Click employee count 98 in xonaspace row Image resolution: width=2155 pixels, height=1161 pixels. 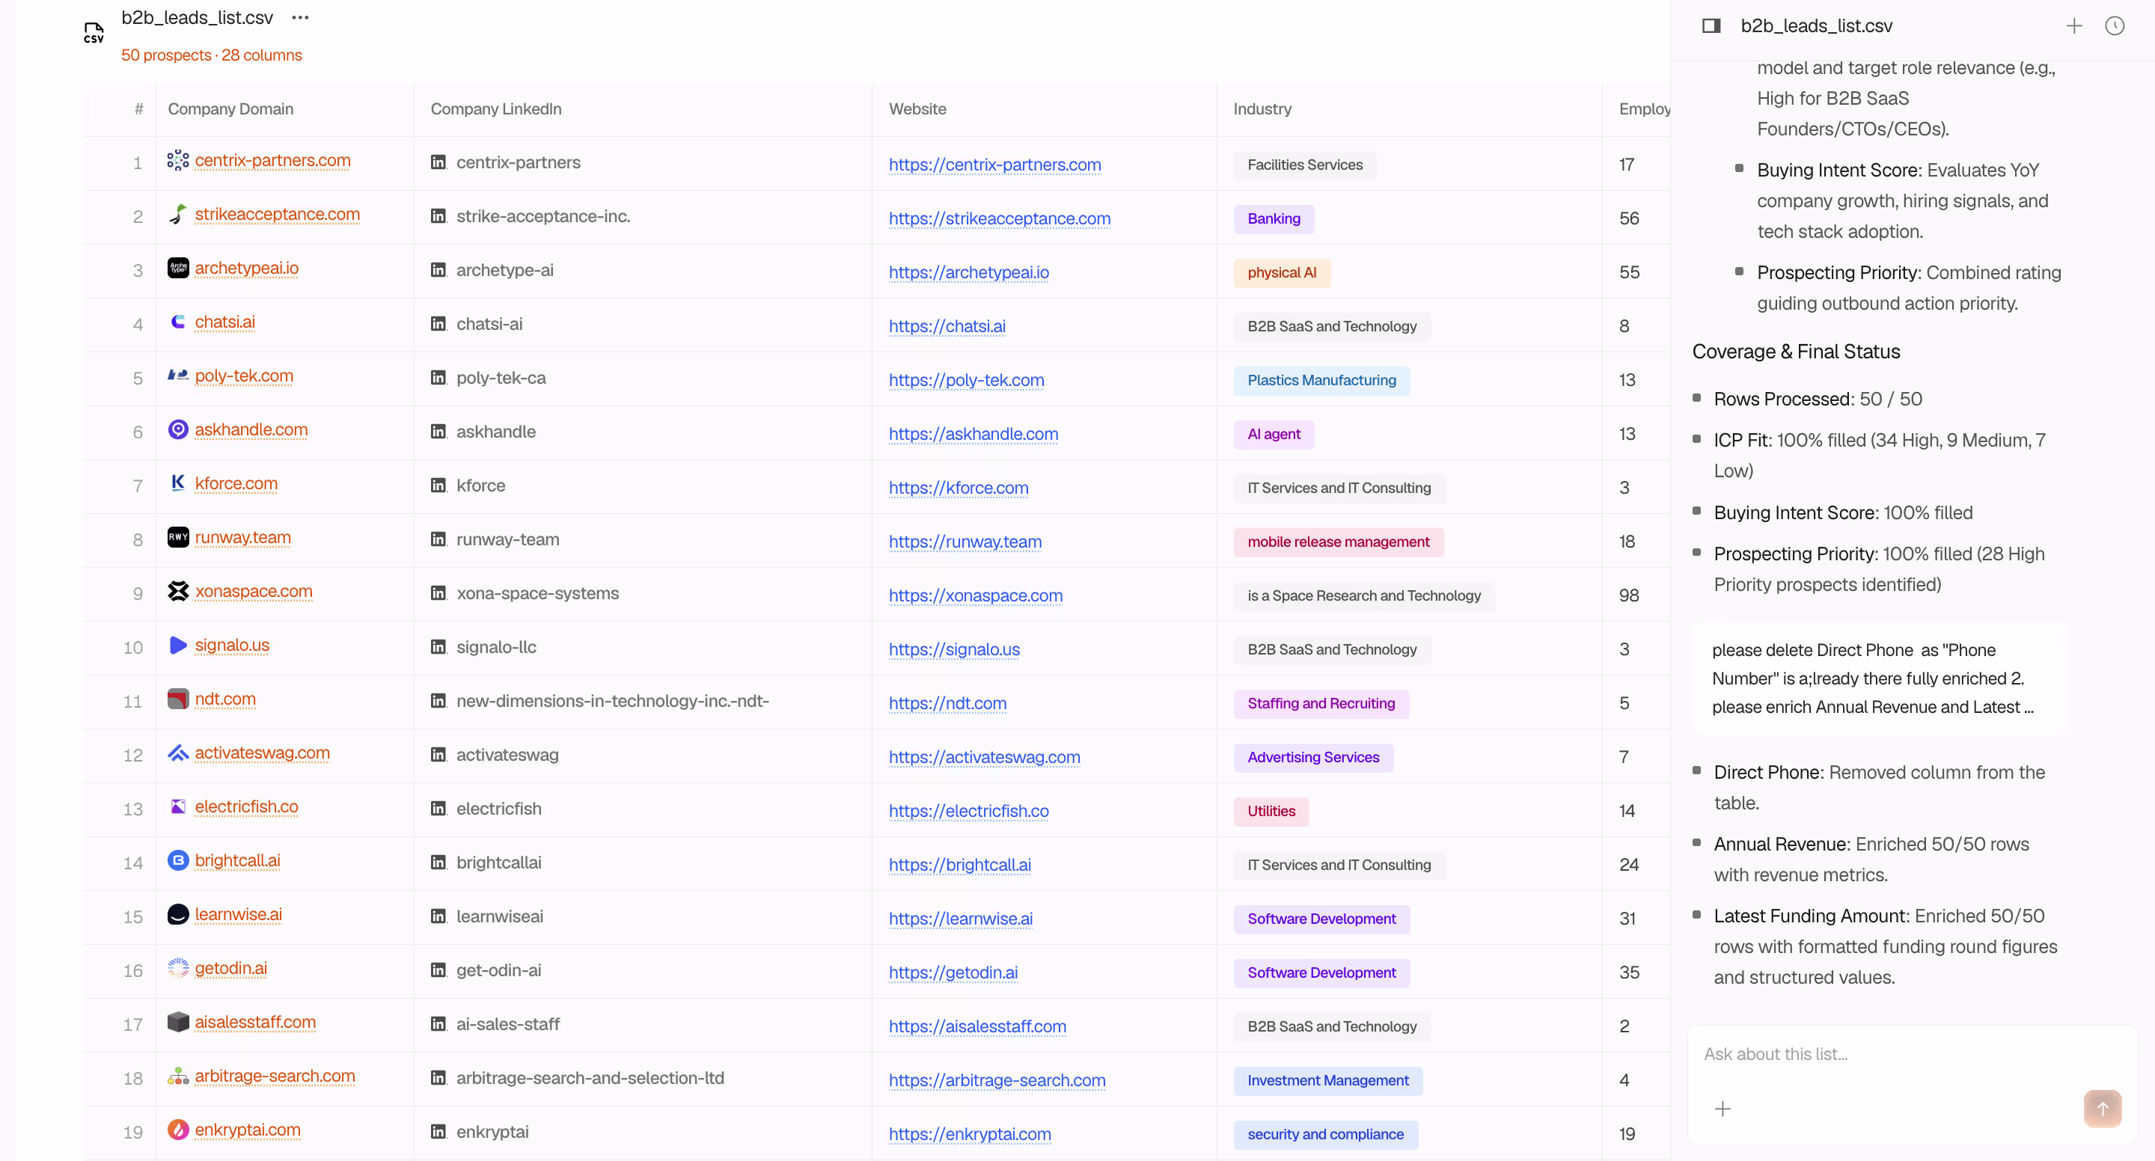[1629, 595]
